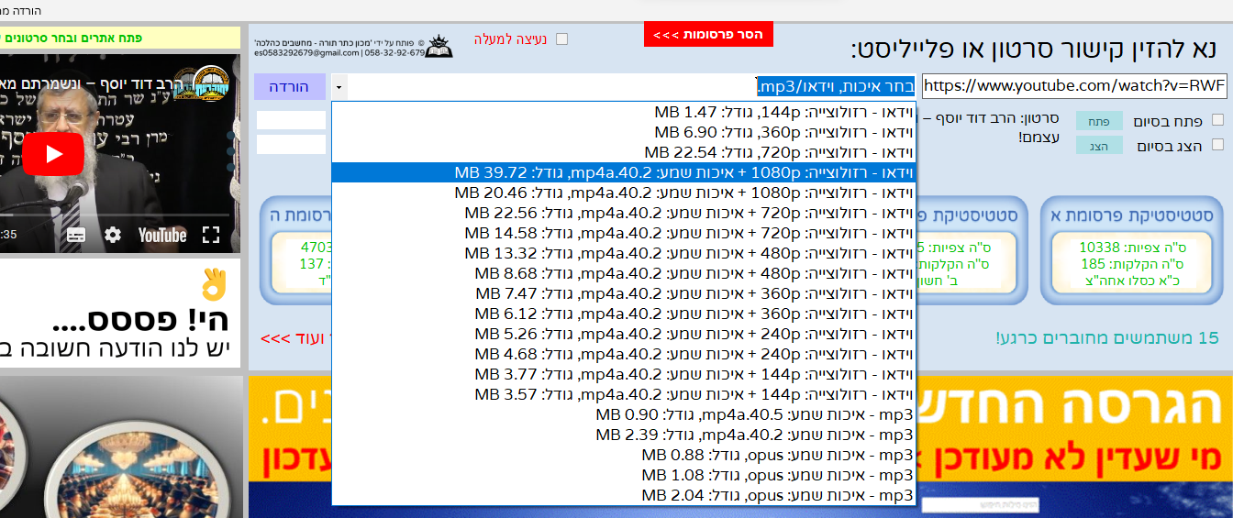
Task: Choose 144p with audio, size 3.77 MB
Action: [x=624, y=374]
